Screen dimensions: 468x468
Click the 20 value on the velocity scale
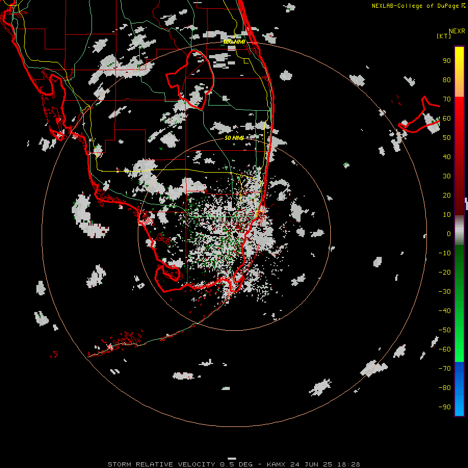pyautogui.click(x=447, y=195)
